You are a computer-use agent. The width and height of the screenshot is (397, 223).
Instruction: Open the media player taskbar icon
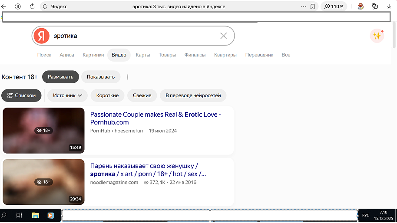pyautogui.click(x=51, y=216)
